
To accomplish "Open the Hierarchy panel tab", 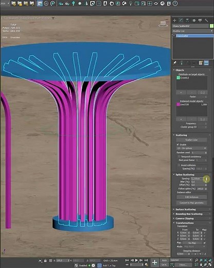I will (187, 21).
